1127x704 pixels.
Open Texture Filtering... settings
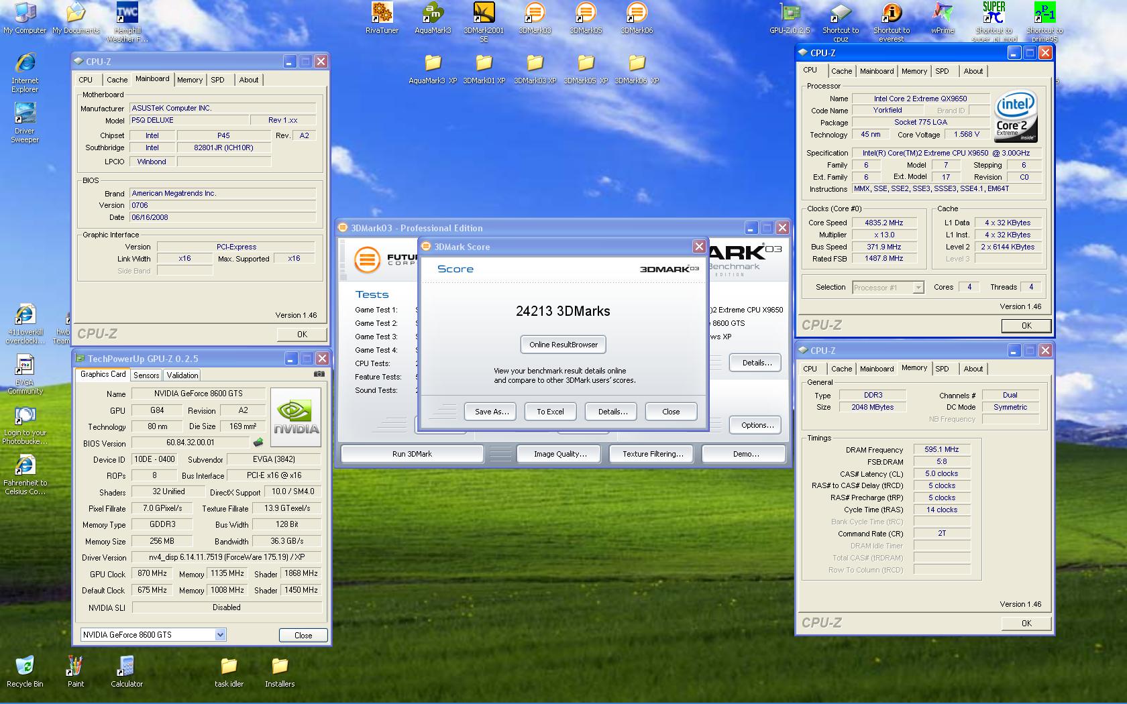coord(653,454)
